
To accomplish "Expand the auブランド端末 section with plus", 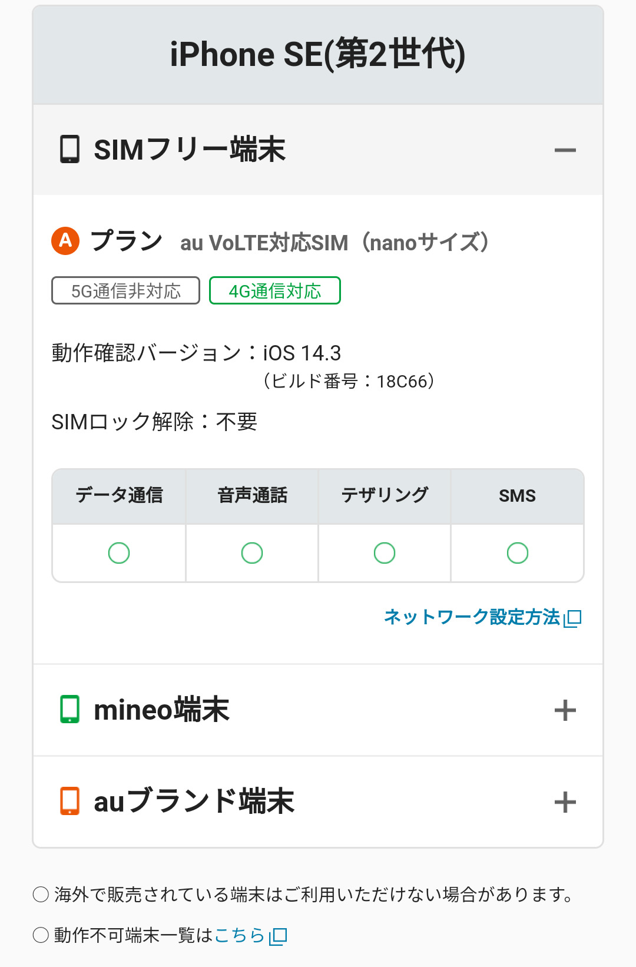I will click(x=565, y=802).
